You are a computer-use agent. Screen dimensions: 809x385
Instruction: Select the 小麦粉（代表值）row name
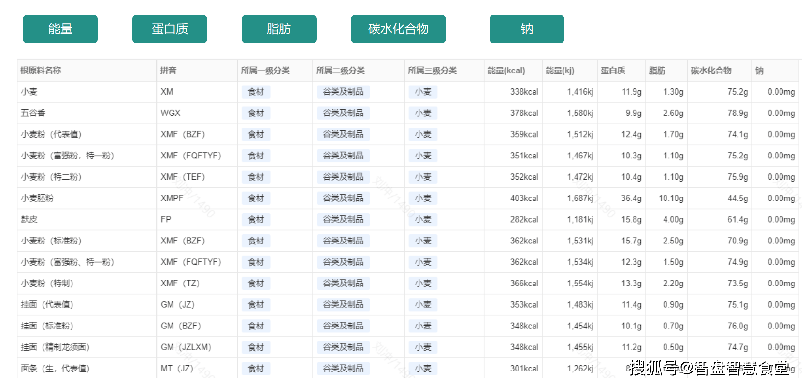click(51, 134)
